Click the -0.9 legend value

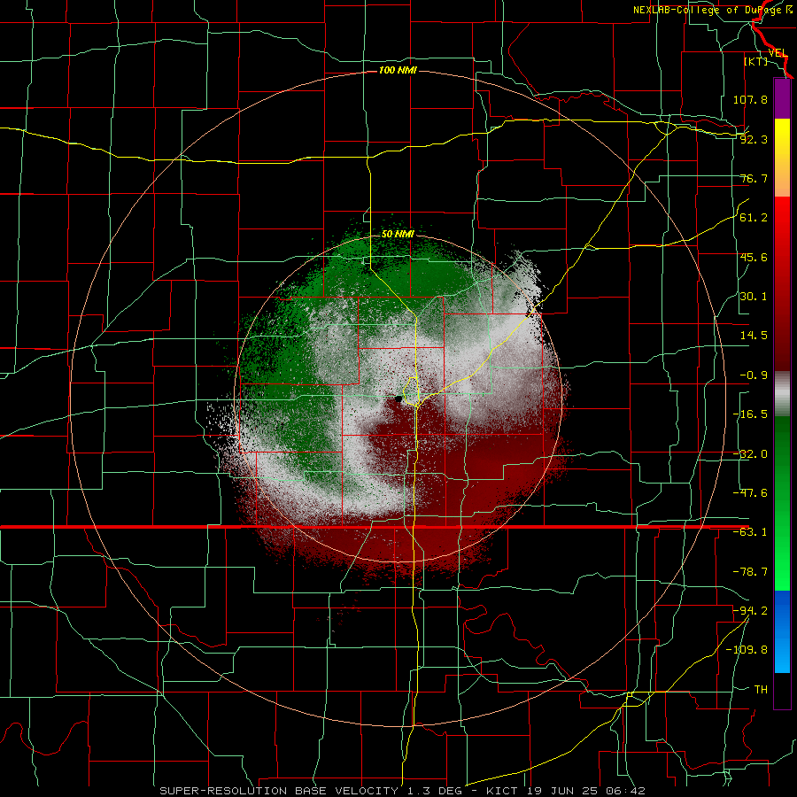click(754, 375)
